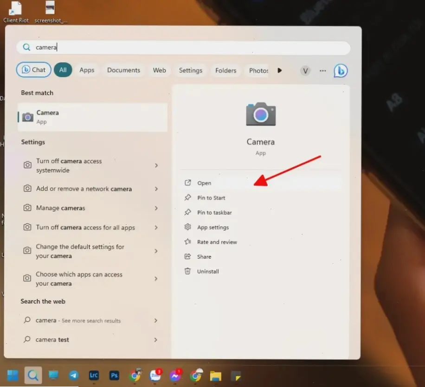425x387 pixels.
Task: Open Lightroom Classic from the taskbar
Action: (94, 376)
